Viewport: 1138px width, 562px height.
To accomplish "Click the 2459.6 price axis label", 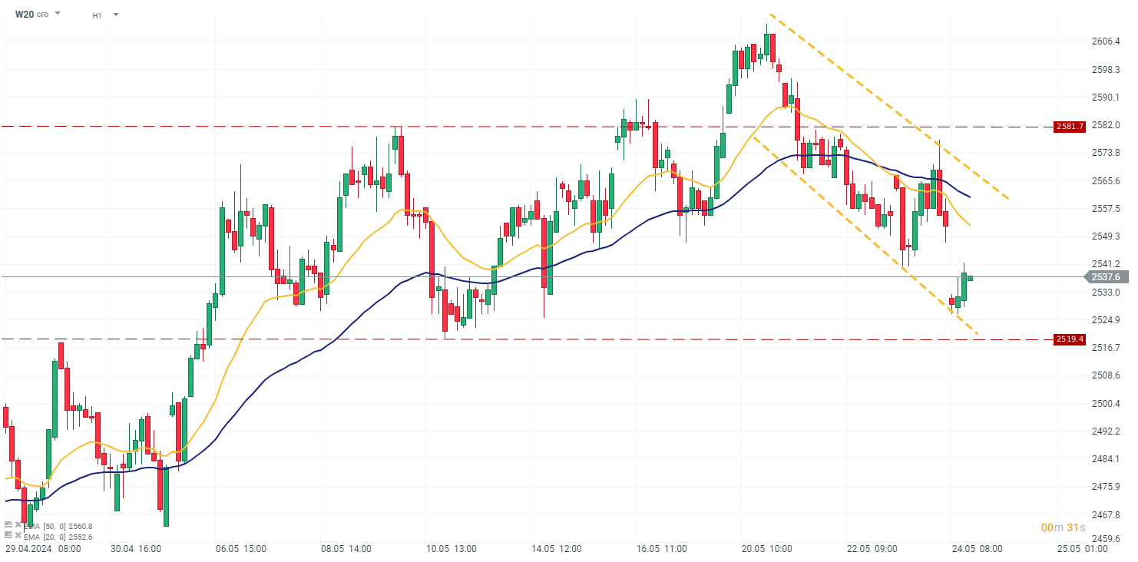I will (x=1105, y=538).
